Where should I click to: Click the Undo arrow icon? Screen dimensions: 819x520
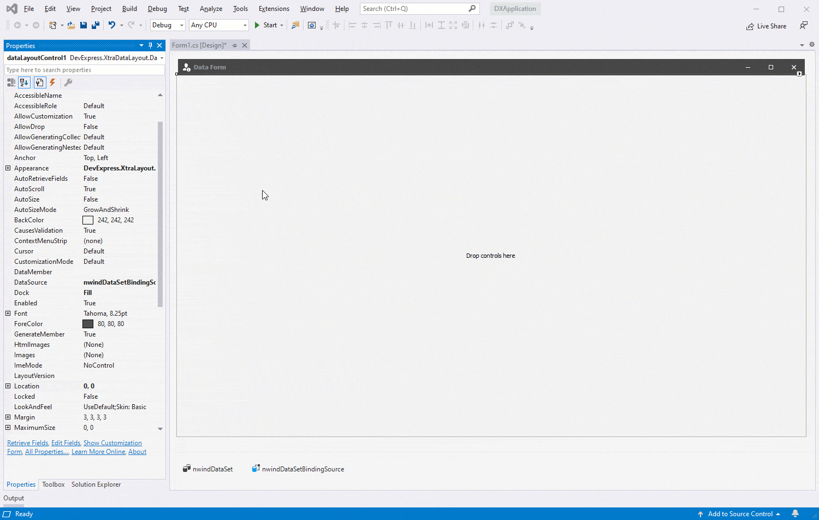pyautogui.click(x=111, y=25)
